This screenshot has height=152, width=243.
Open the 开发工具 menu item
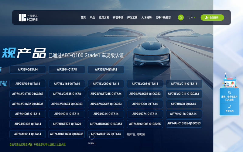click(x=132, y=18)
